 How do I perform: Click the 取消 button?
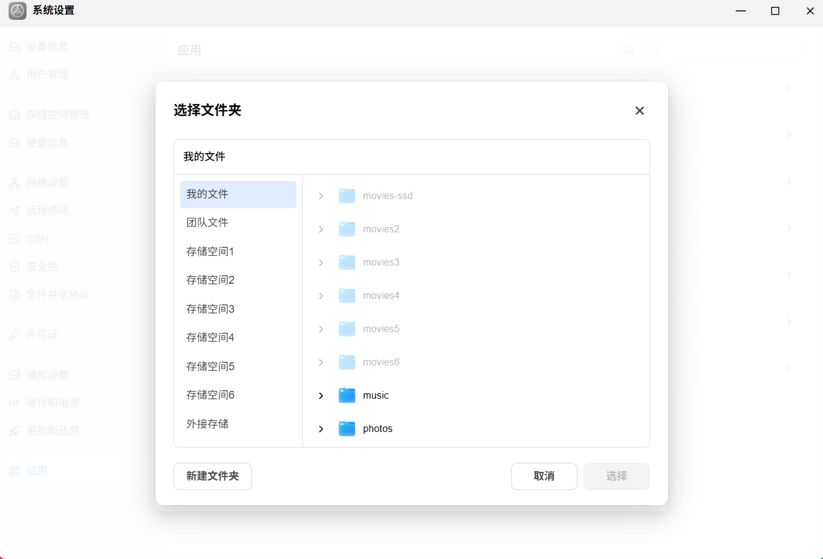[544, 476]
